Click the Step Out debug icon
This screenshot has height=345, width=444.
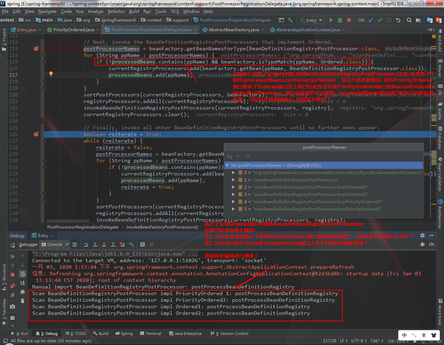[x=113, y=244]
